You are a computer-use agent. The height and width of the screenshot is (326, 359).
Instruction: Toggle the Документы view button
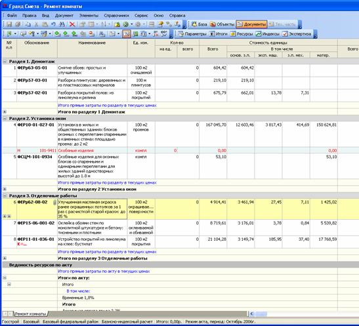point(251,24)
